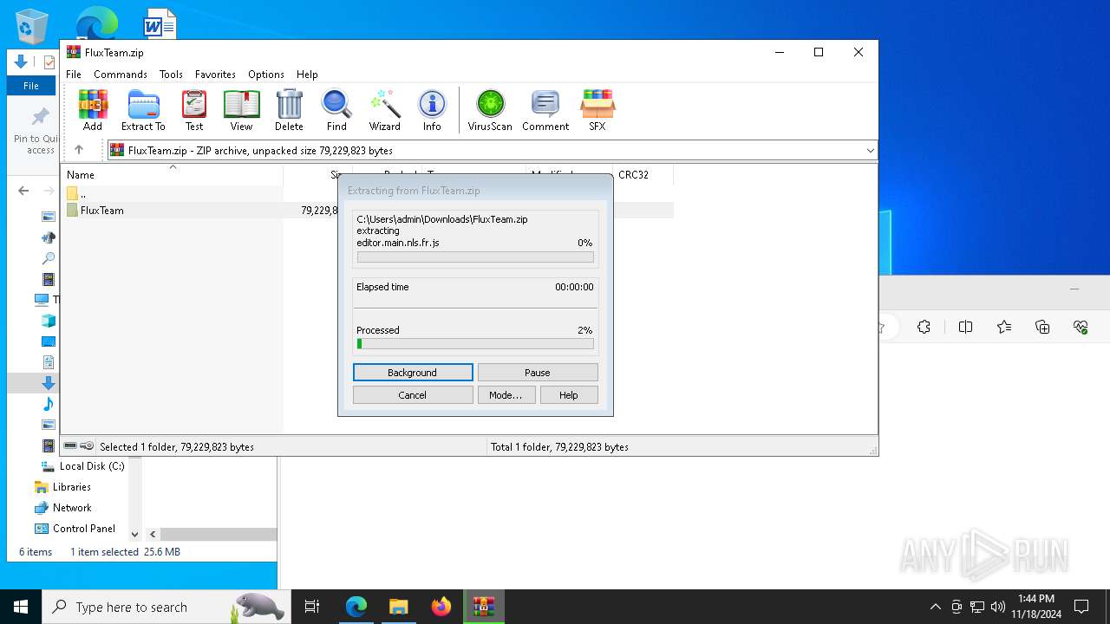Toggle Edge split screen icon

(x=965, y=327)
